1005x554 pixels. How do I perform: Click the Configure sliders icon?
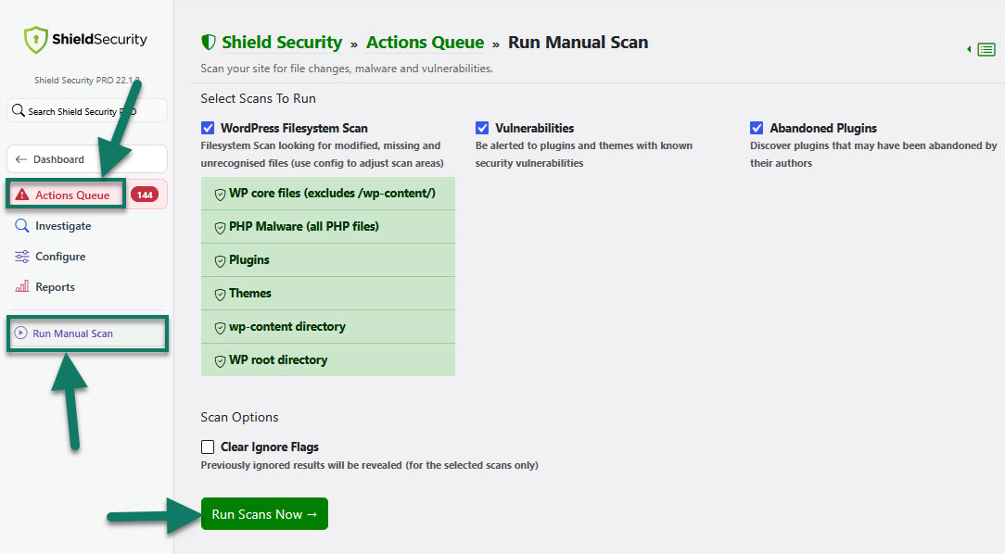[22, 257]
